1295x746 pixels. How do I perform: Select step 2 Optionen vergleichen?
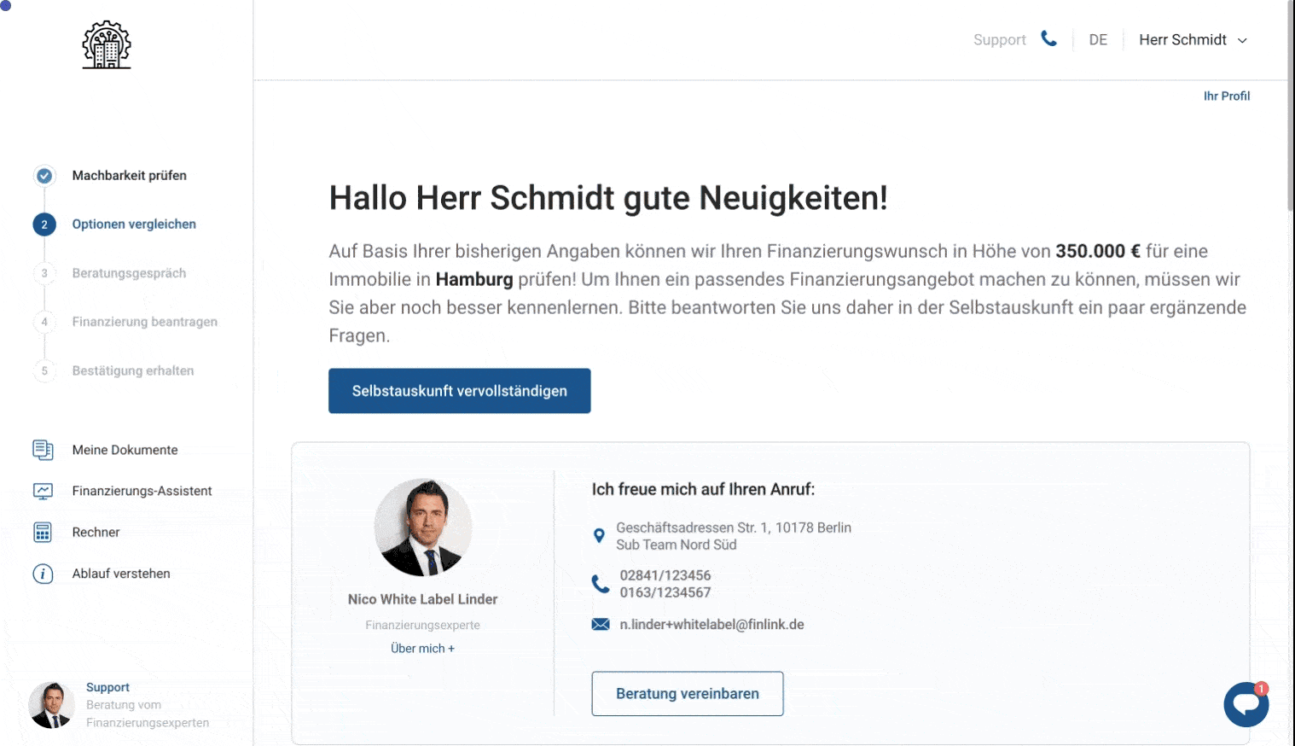point(44,224)
